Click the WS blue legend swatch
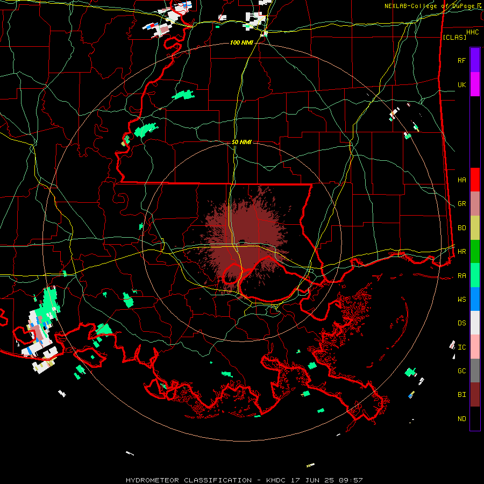Viewport: 484px width, 484px height. point(475,299)
